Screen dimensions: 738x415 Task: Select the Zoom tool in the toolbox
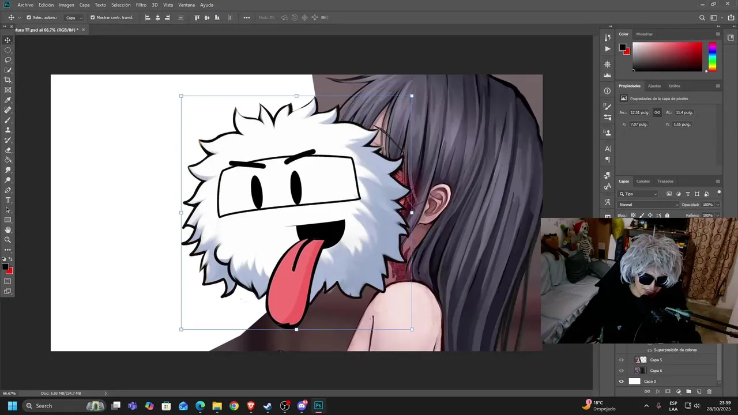pos(8,240)
